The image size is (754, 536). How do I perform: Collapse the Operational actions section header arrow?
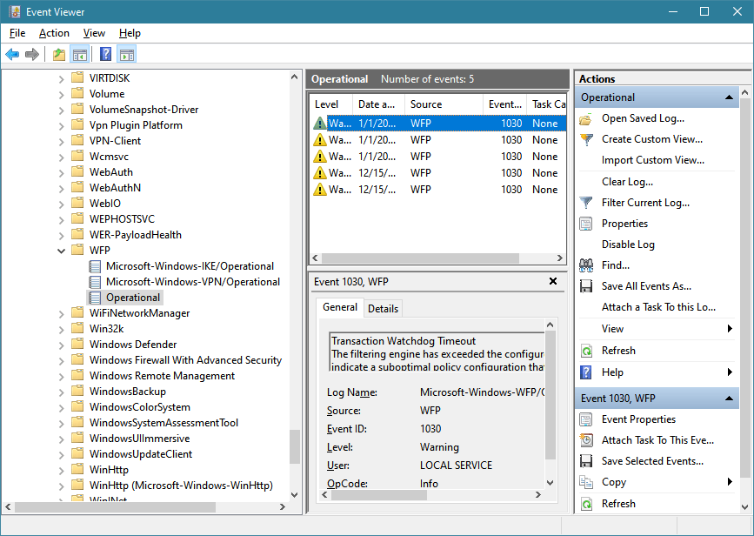click(x=729, y=97)
